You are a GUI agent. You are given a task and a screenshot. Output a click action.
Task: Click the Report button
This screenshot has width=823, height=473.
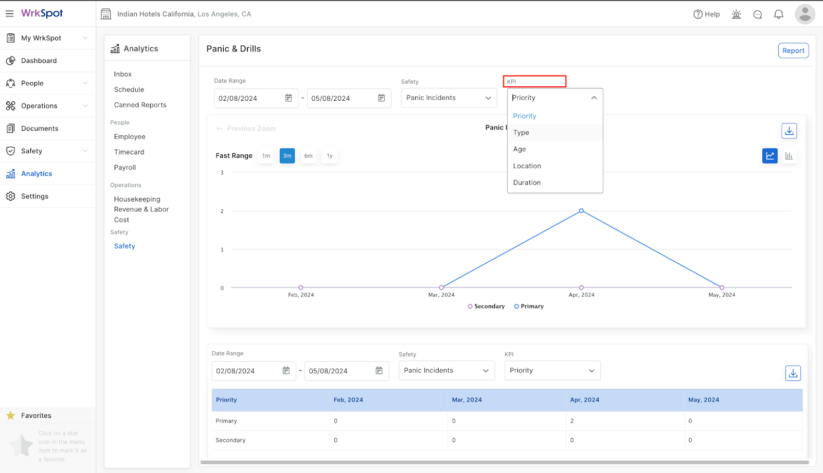(793, 50)
